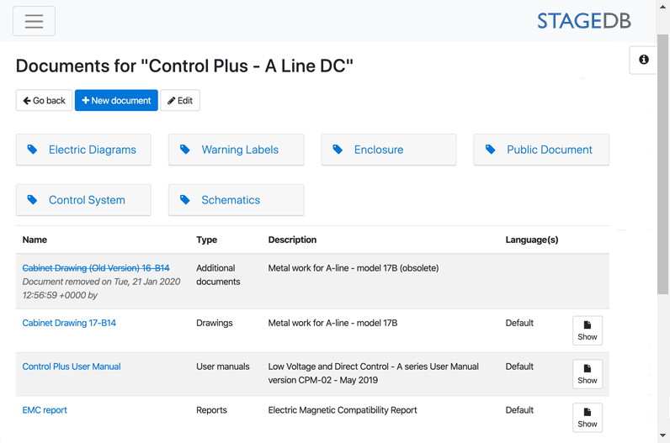This screenshot has width=670, height=443.
Task: Click 'Drawings' type cell
Action: (x=214, y=323)
